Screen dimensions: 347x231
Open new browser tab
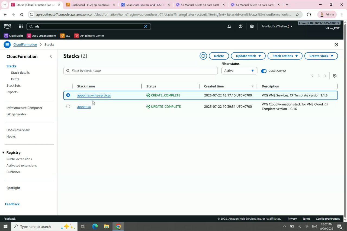[x=287, y=5]
